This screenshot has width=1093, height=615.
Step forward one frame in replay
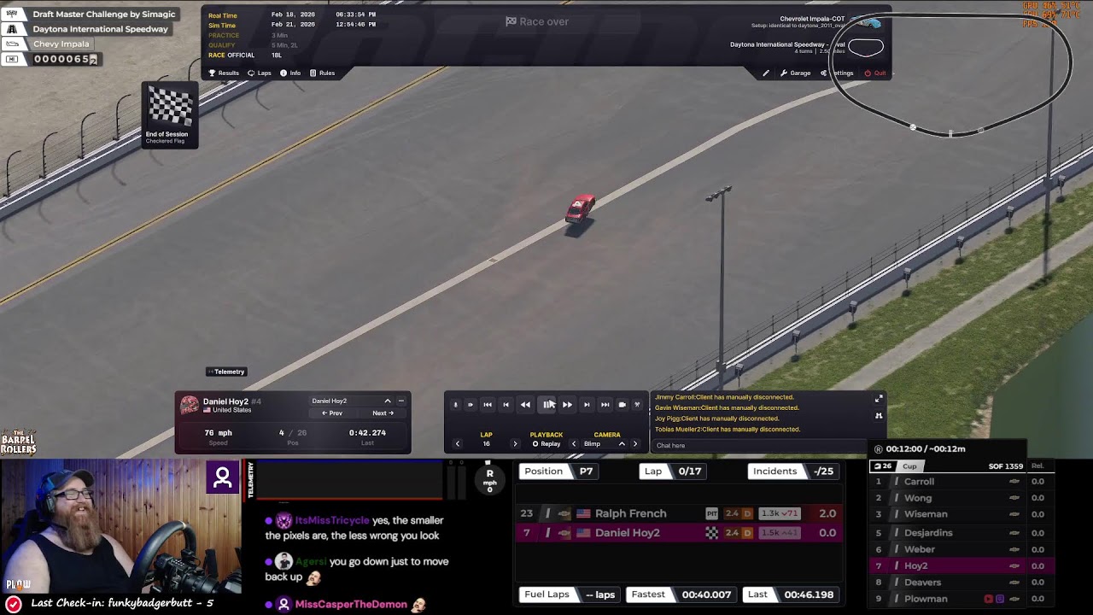tap(587, 405)
